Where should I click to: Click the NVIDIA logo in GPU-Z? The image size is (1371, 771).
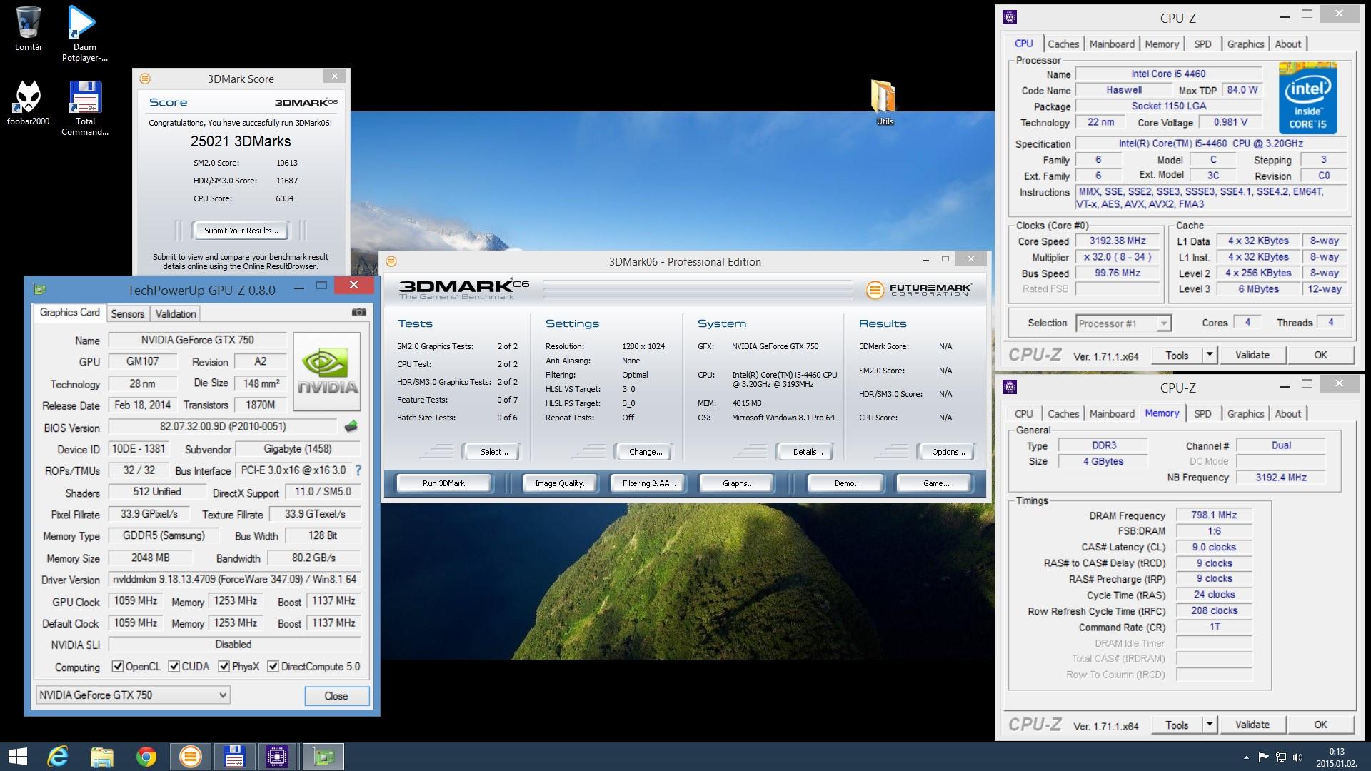point(327,371)
